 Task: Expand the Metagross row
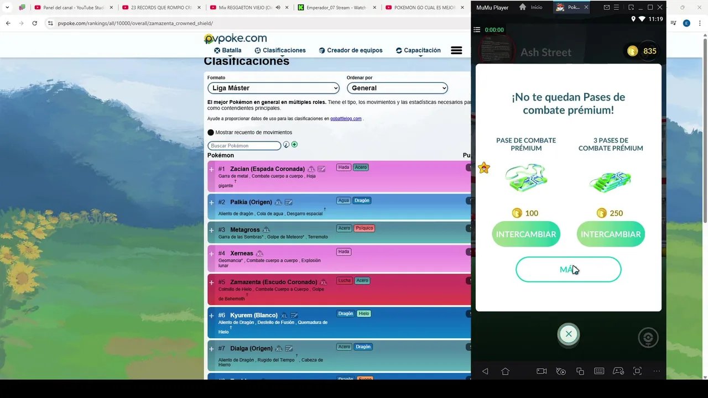coord(211,230)
